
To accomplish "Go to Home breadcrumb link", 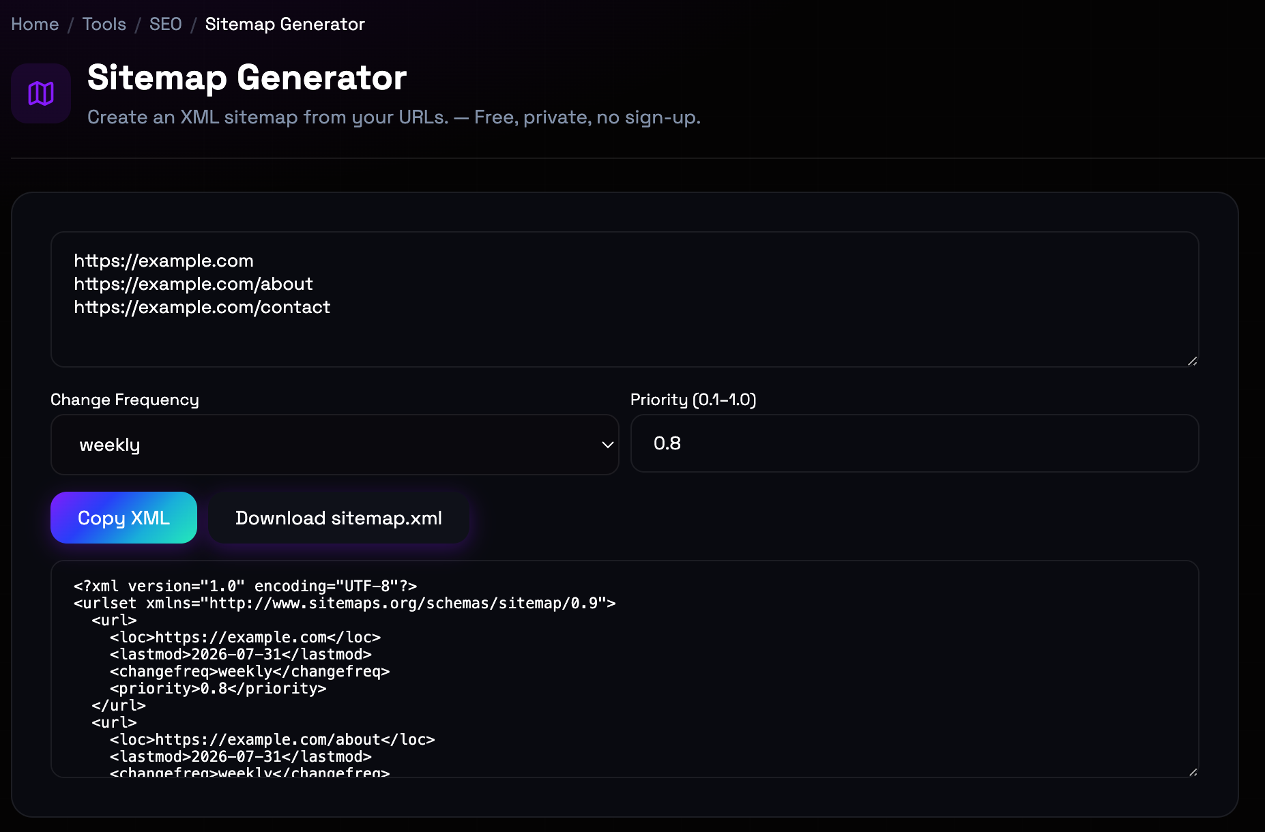I will click(35, 24).
